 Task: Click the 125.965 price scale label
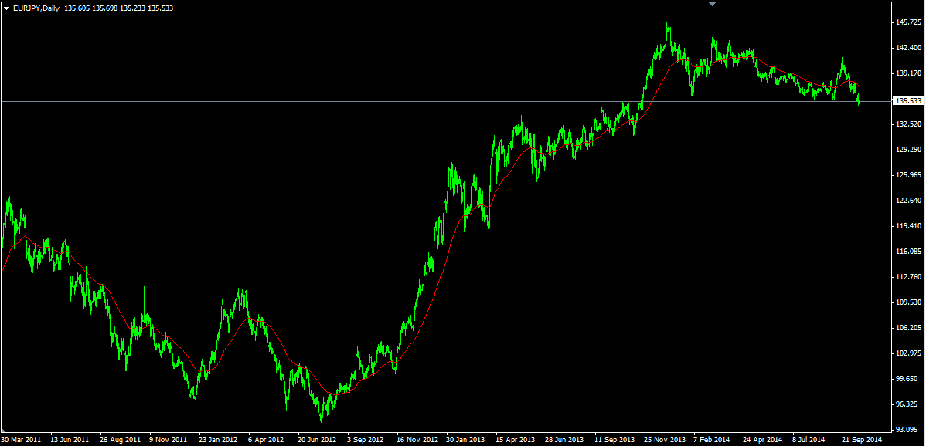tap(910, 175)
